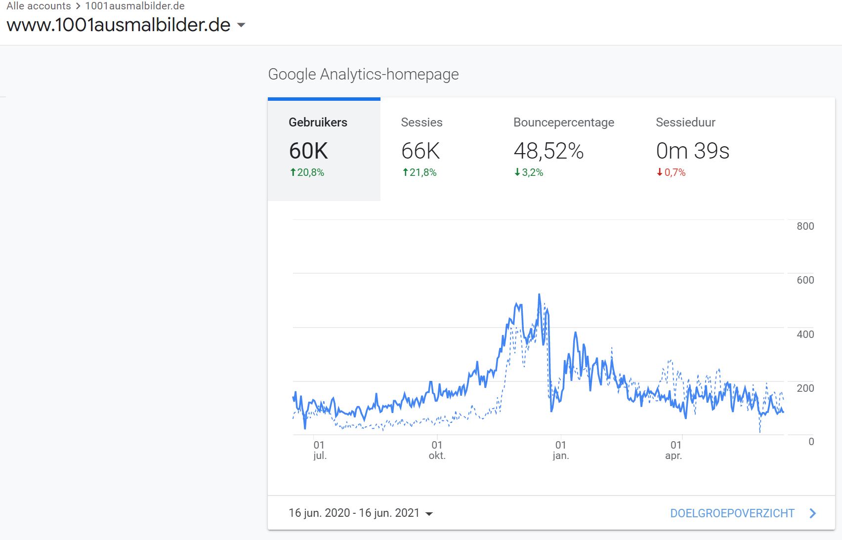Screen dimensions: 842x540
Task: Select the Sessies metric tab
Action: point(436,150)
